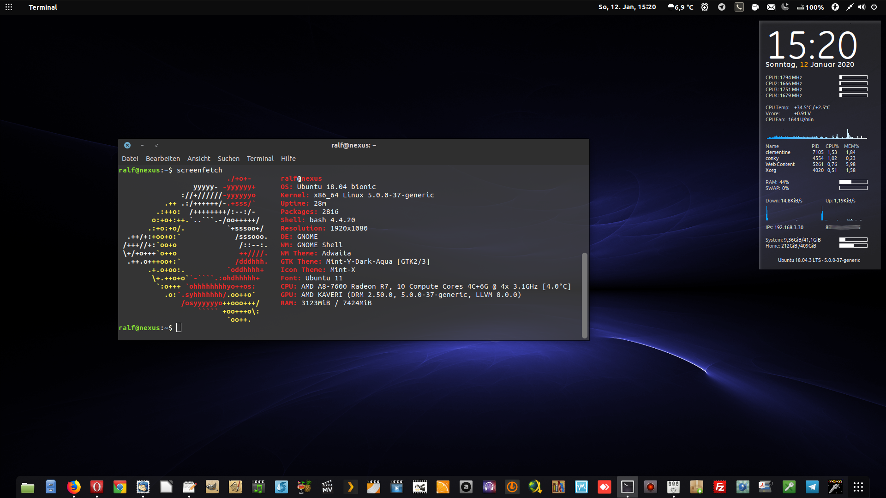Open the clock calendar dropdown in top panel
The width and height of the screenshot is (886, 498).
click(627, 7)
